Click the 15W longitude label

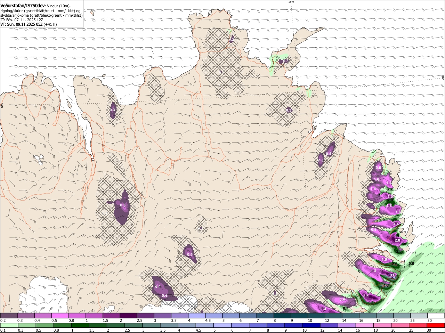291,2
